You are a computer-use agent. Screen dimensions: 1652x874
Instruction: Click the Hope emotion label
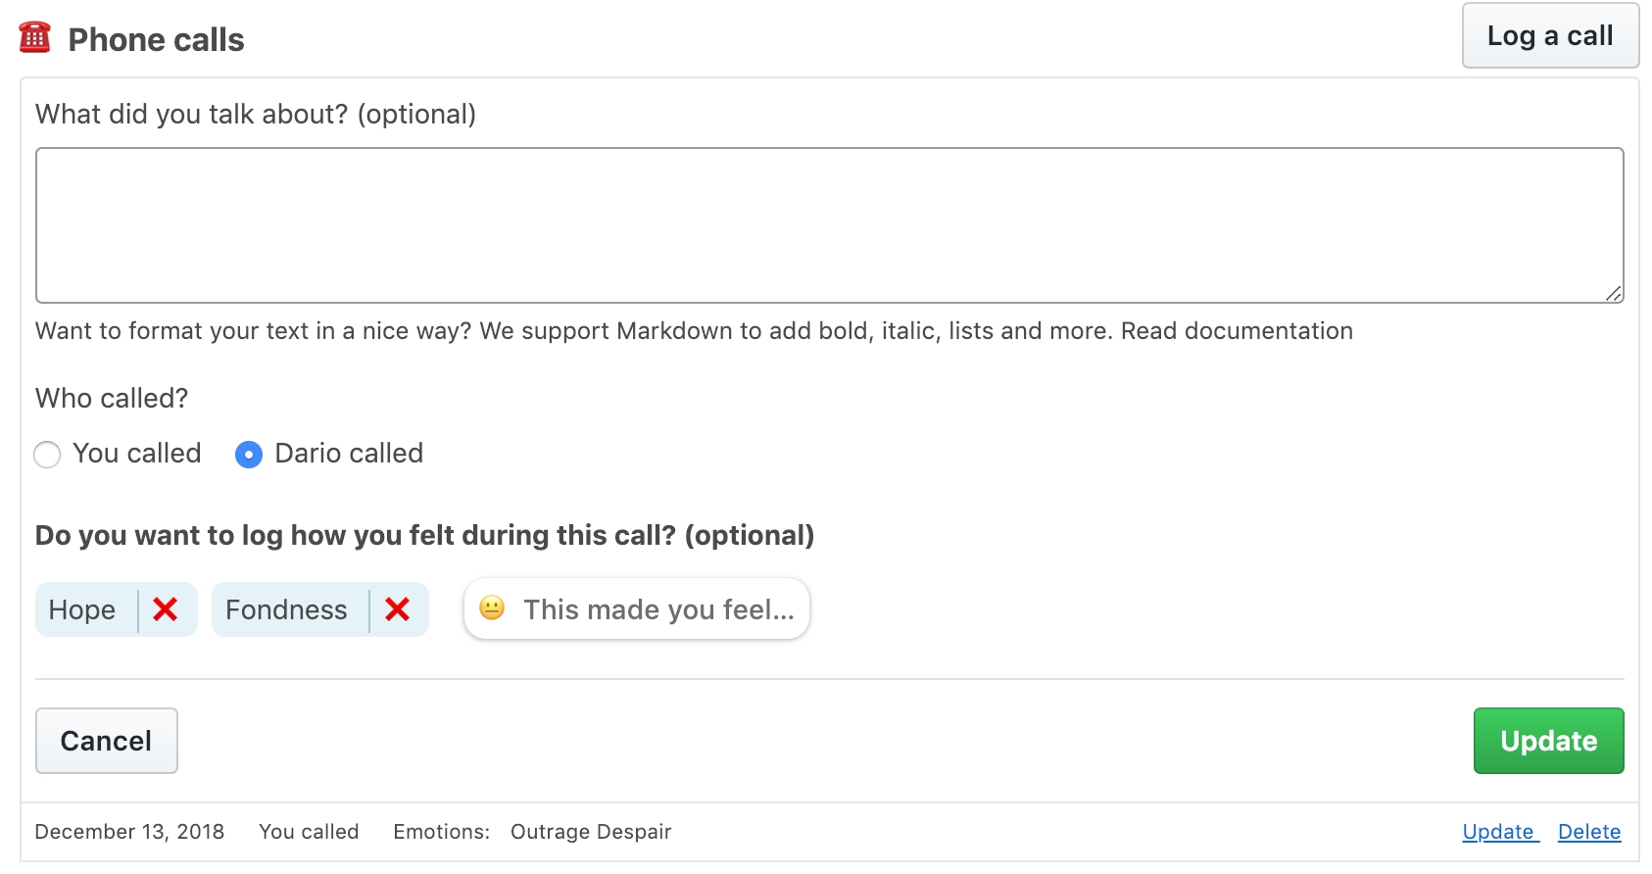82,609
